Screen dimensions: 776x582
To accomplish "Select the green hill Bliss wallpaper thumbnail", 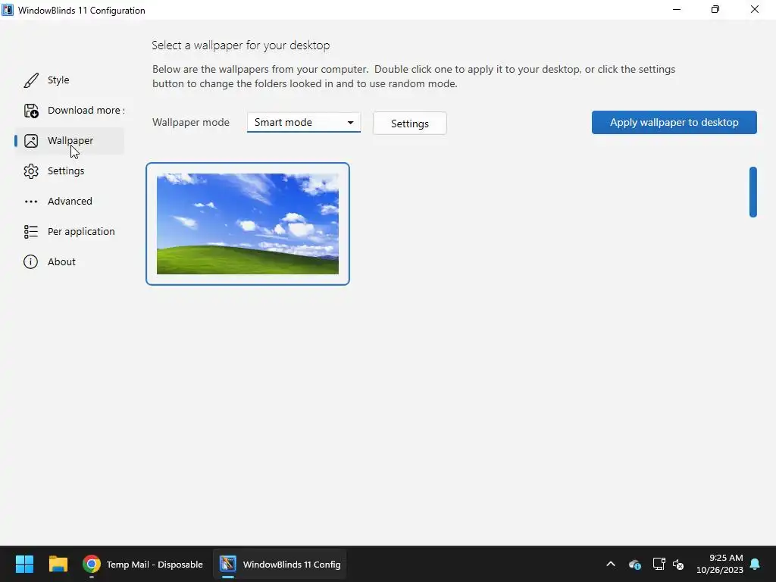I will click(248, 224).
